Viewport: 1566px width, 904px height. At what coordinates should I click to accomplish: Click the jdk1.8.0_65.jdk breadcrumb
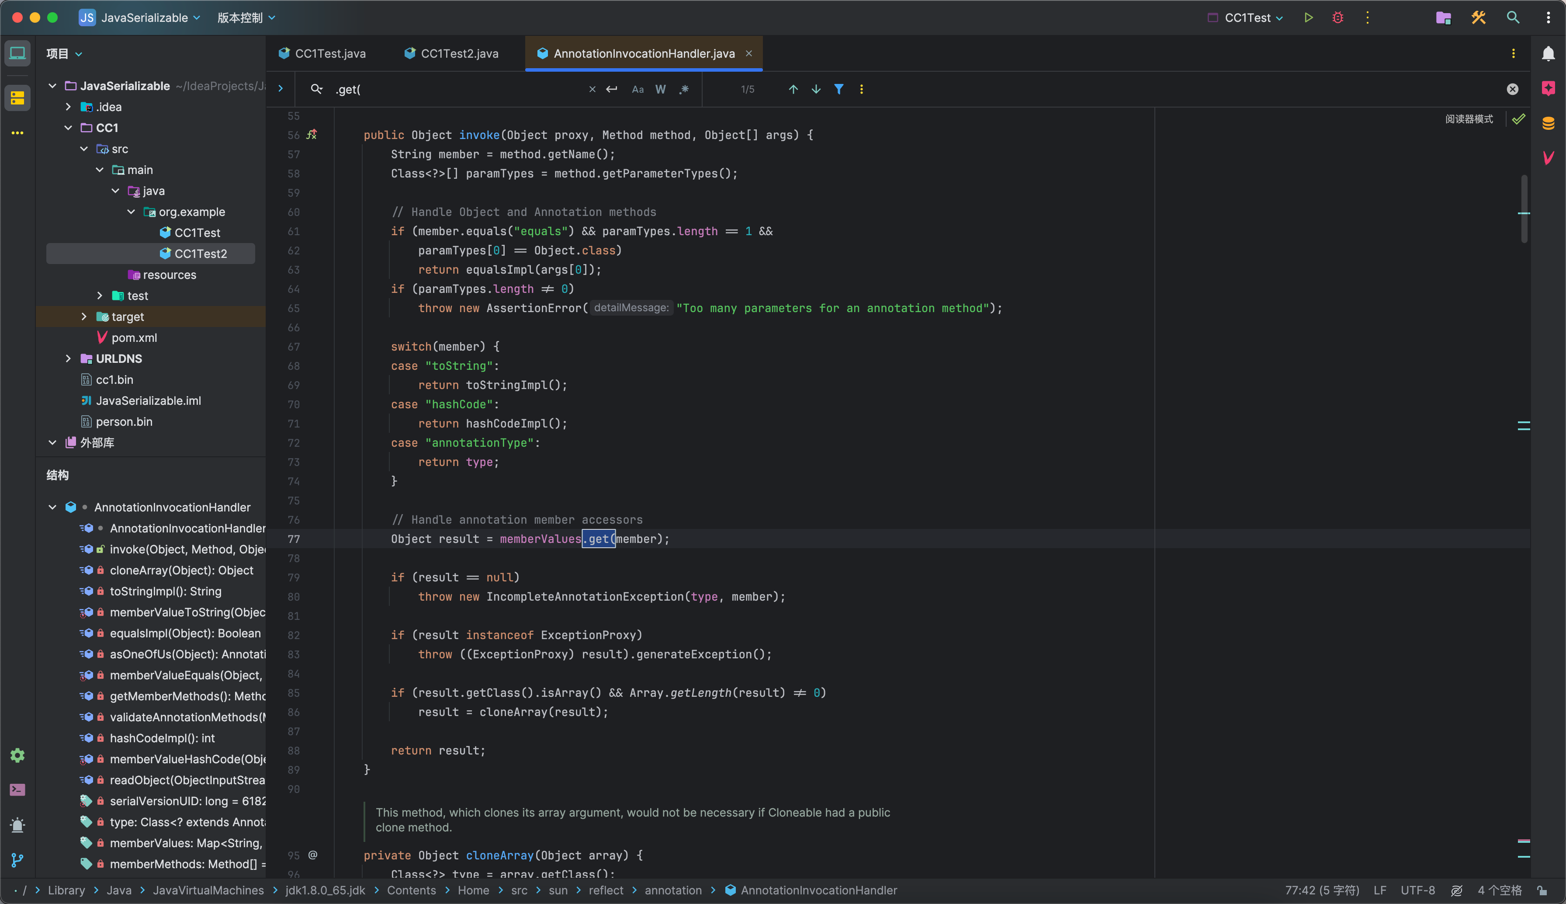325,890
